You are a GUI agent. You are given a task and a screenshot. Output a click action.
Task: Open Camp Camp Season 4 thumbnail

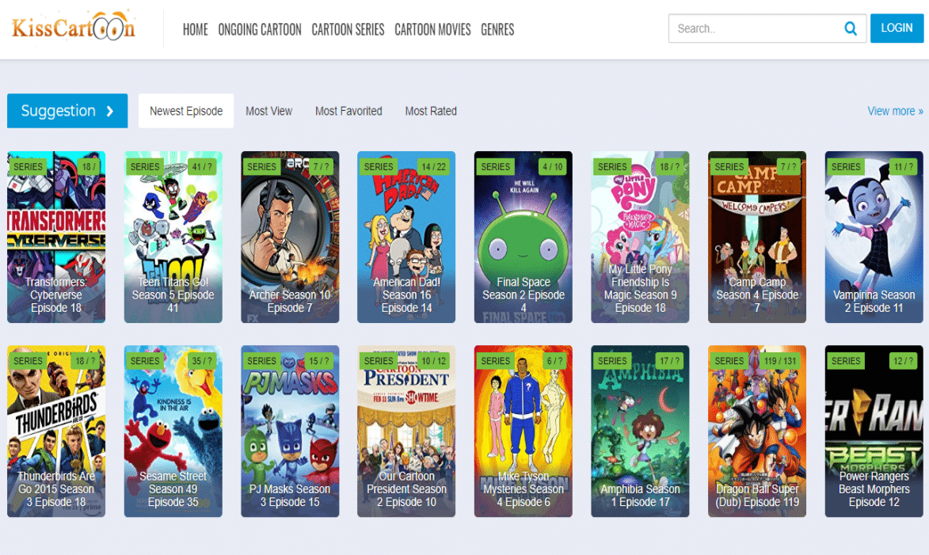tap(757, 237)
